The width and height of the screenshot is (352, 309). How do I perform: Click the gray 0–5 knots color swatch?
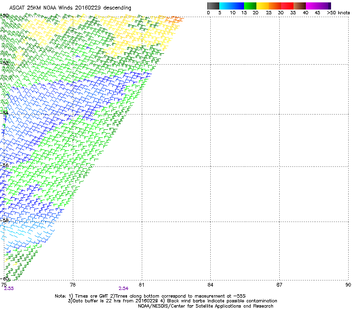213,6
